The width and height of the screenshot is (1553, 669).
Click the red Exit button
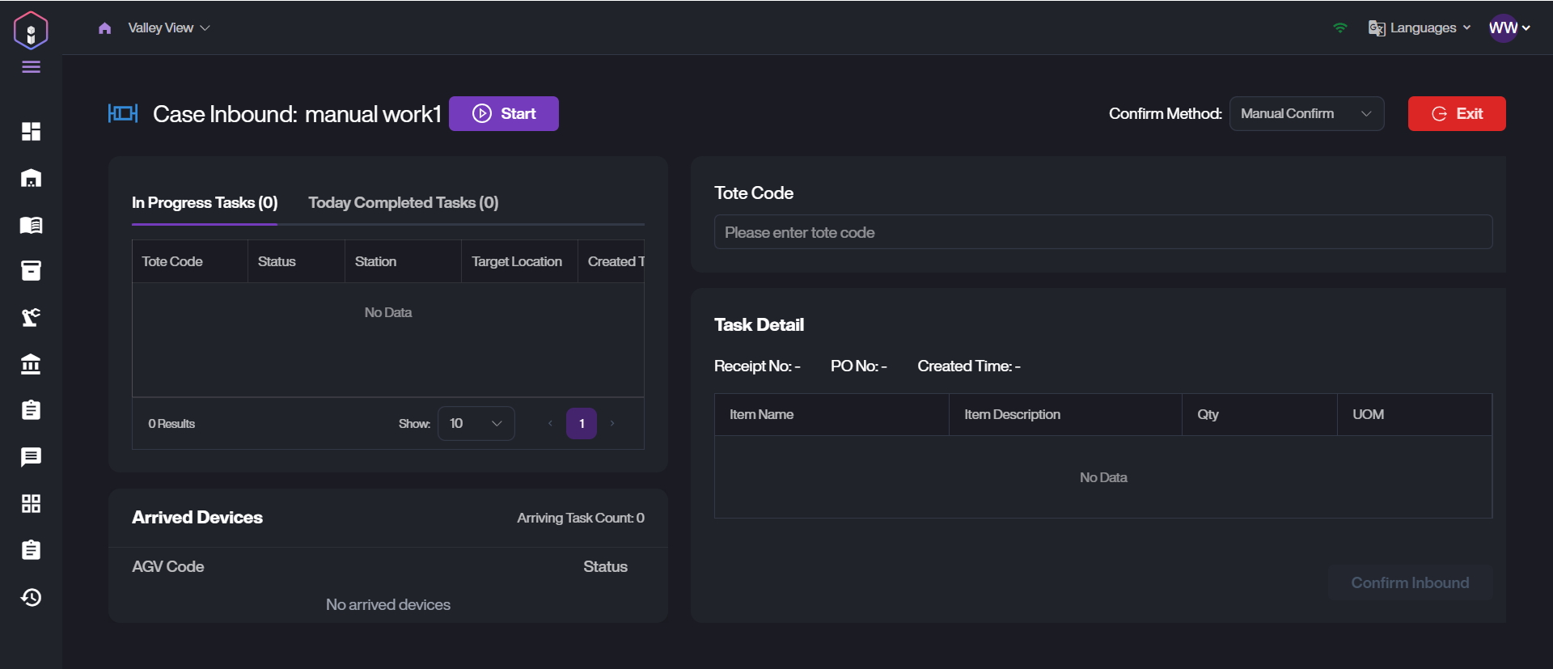1456,114
